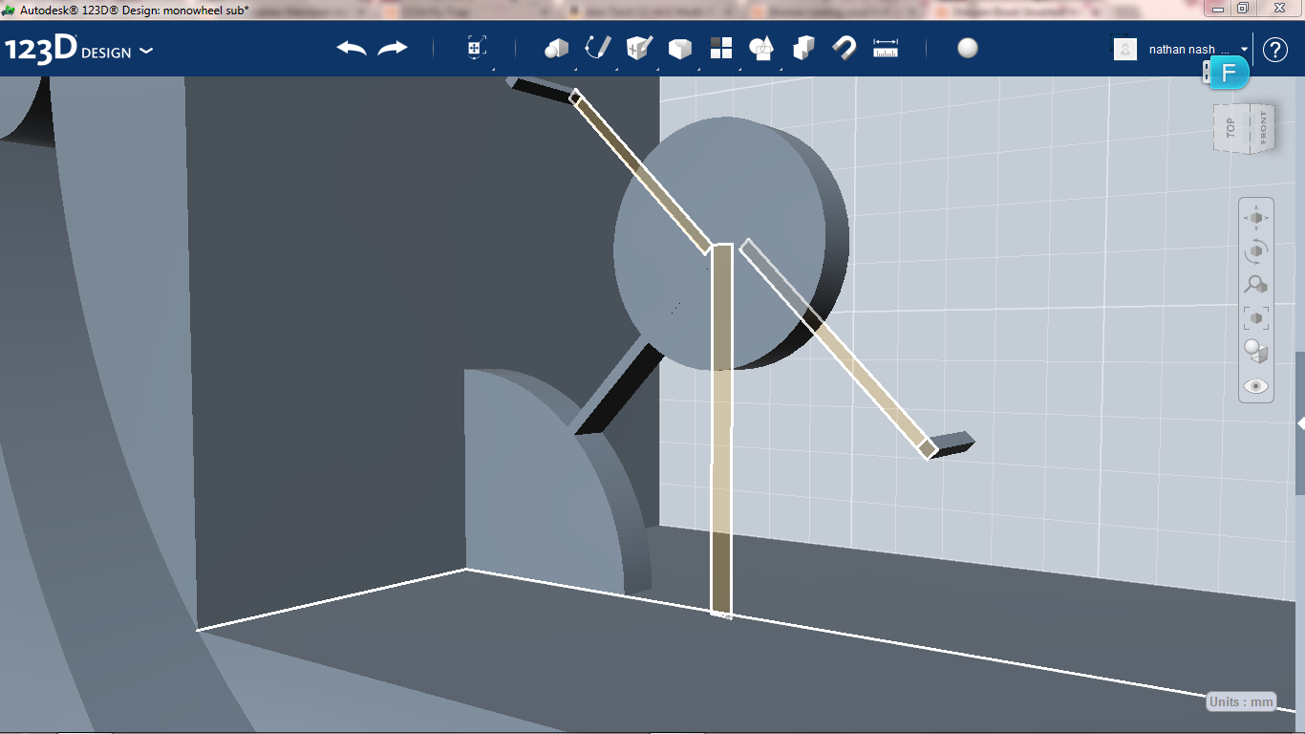Expand the collapsed right side panel arrow

pyautogui.click(x=1300, y=422)
